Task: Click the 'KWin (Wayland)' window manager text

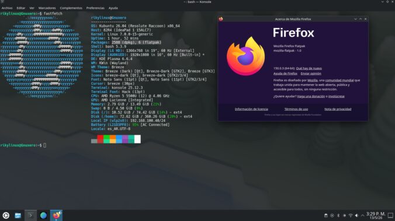Action: (x=113, y=63)
